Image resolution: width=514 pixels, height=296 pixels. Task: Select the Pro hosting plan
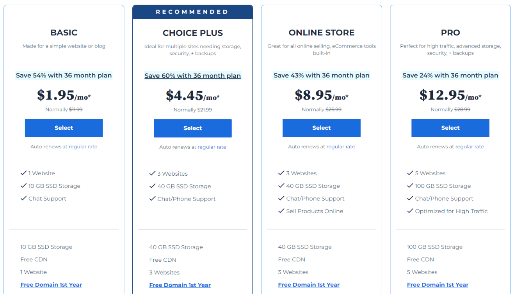click(450, 128)
